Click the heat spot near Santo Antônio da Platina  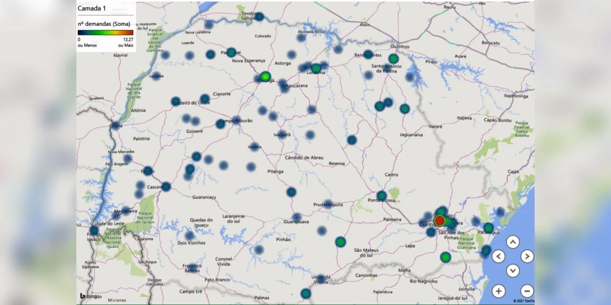pyautogui.click(x=393, y=59)
